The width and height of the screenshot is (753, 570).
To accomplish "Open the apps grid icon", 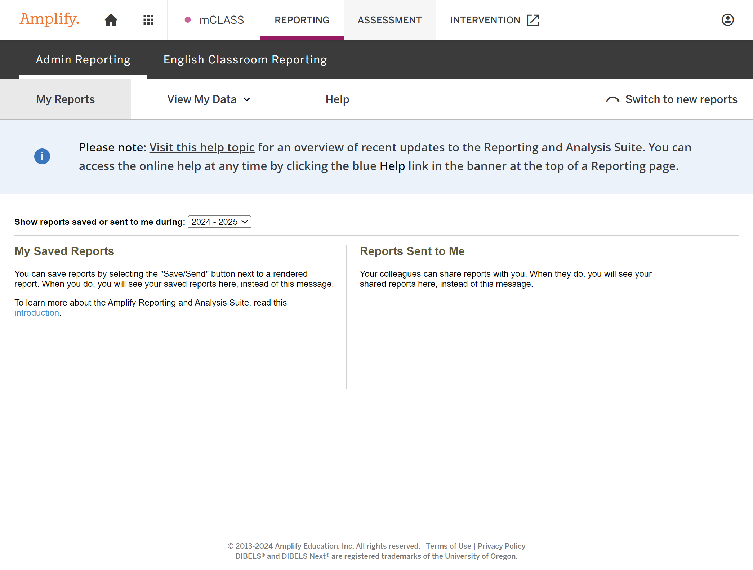I will 148,20.
